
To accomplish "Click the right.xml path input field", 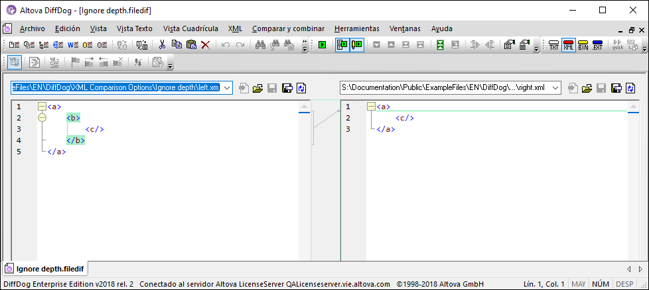I will tap(445, 87).
